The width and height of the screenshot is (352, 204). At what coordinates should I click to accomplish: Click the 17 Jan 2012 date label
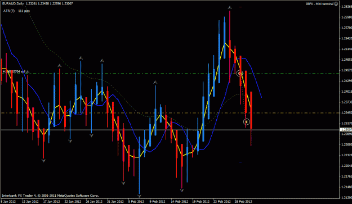(51, 202)
